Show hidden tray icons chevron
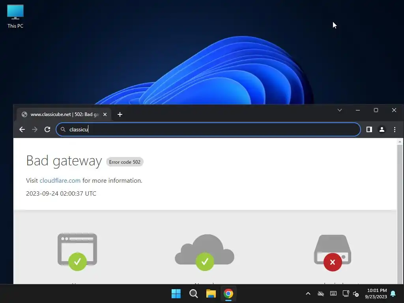This screenshot has width=404, height=303. [308, 294]
